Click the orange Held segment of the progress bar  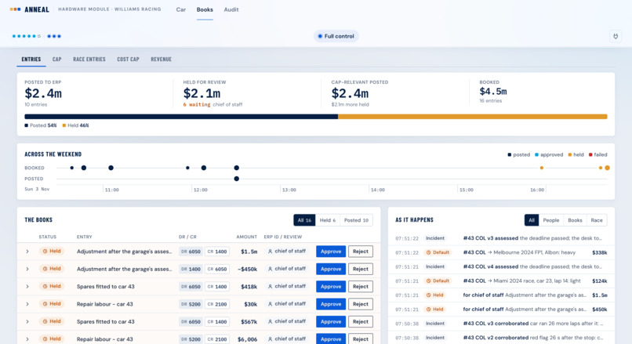coord(472,117)
